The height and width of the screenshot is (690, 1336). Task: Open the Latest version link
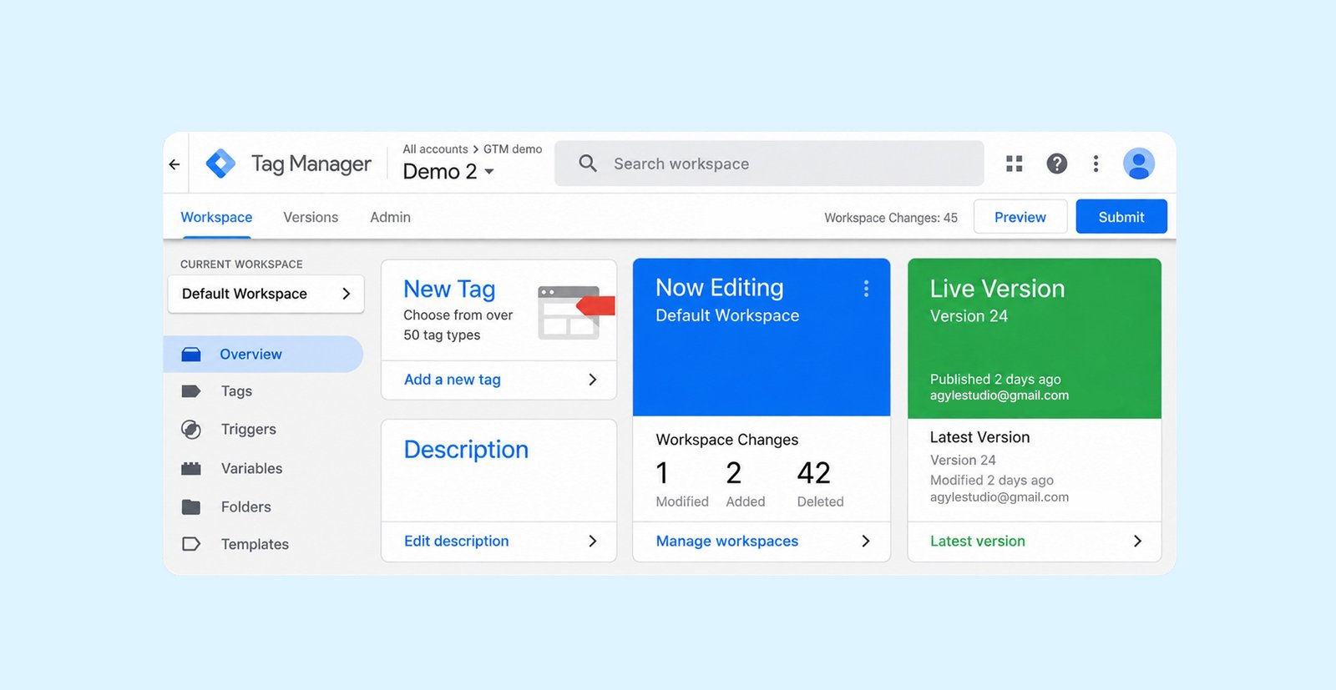coord(978,541)
